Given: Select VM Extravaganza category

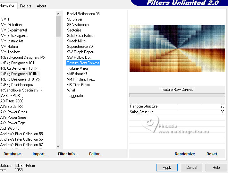Looking at the screenshot, I should point(15,36).
